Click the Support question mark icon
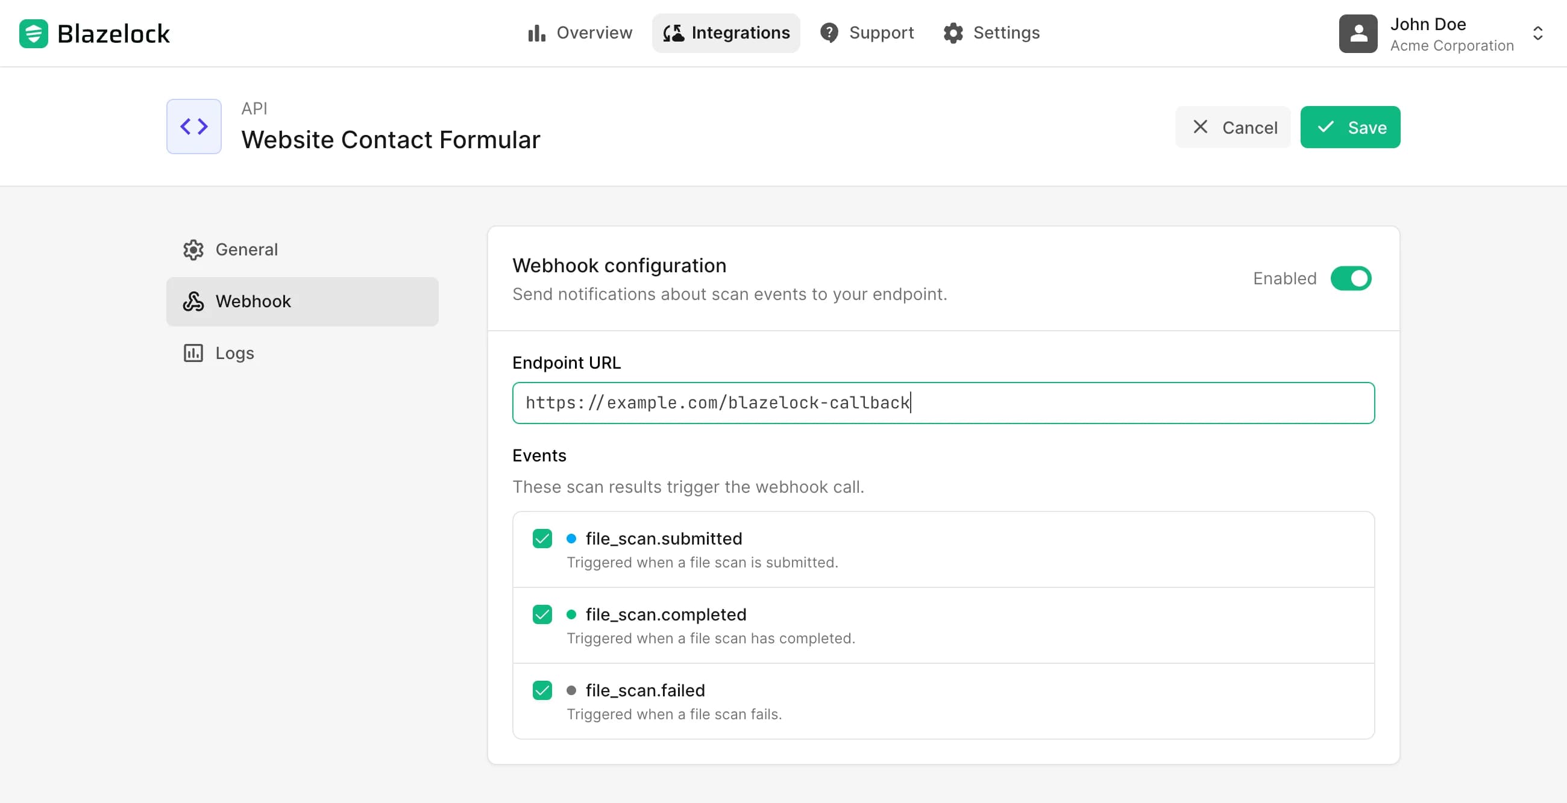Viewport: 1567px width, 803px height. (830, 33)
